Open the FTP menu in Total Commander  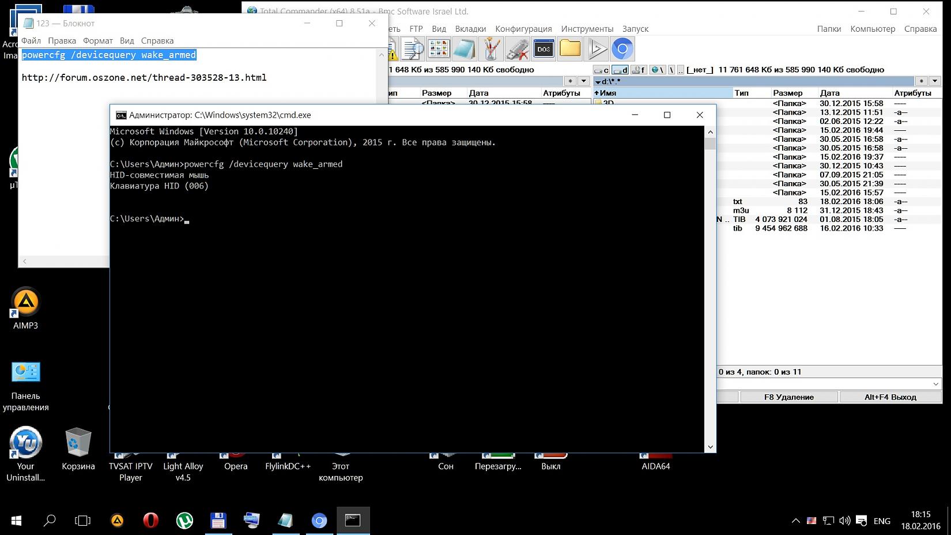416,29
